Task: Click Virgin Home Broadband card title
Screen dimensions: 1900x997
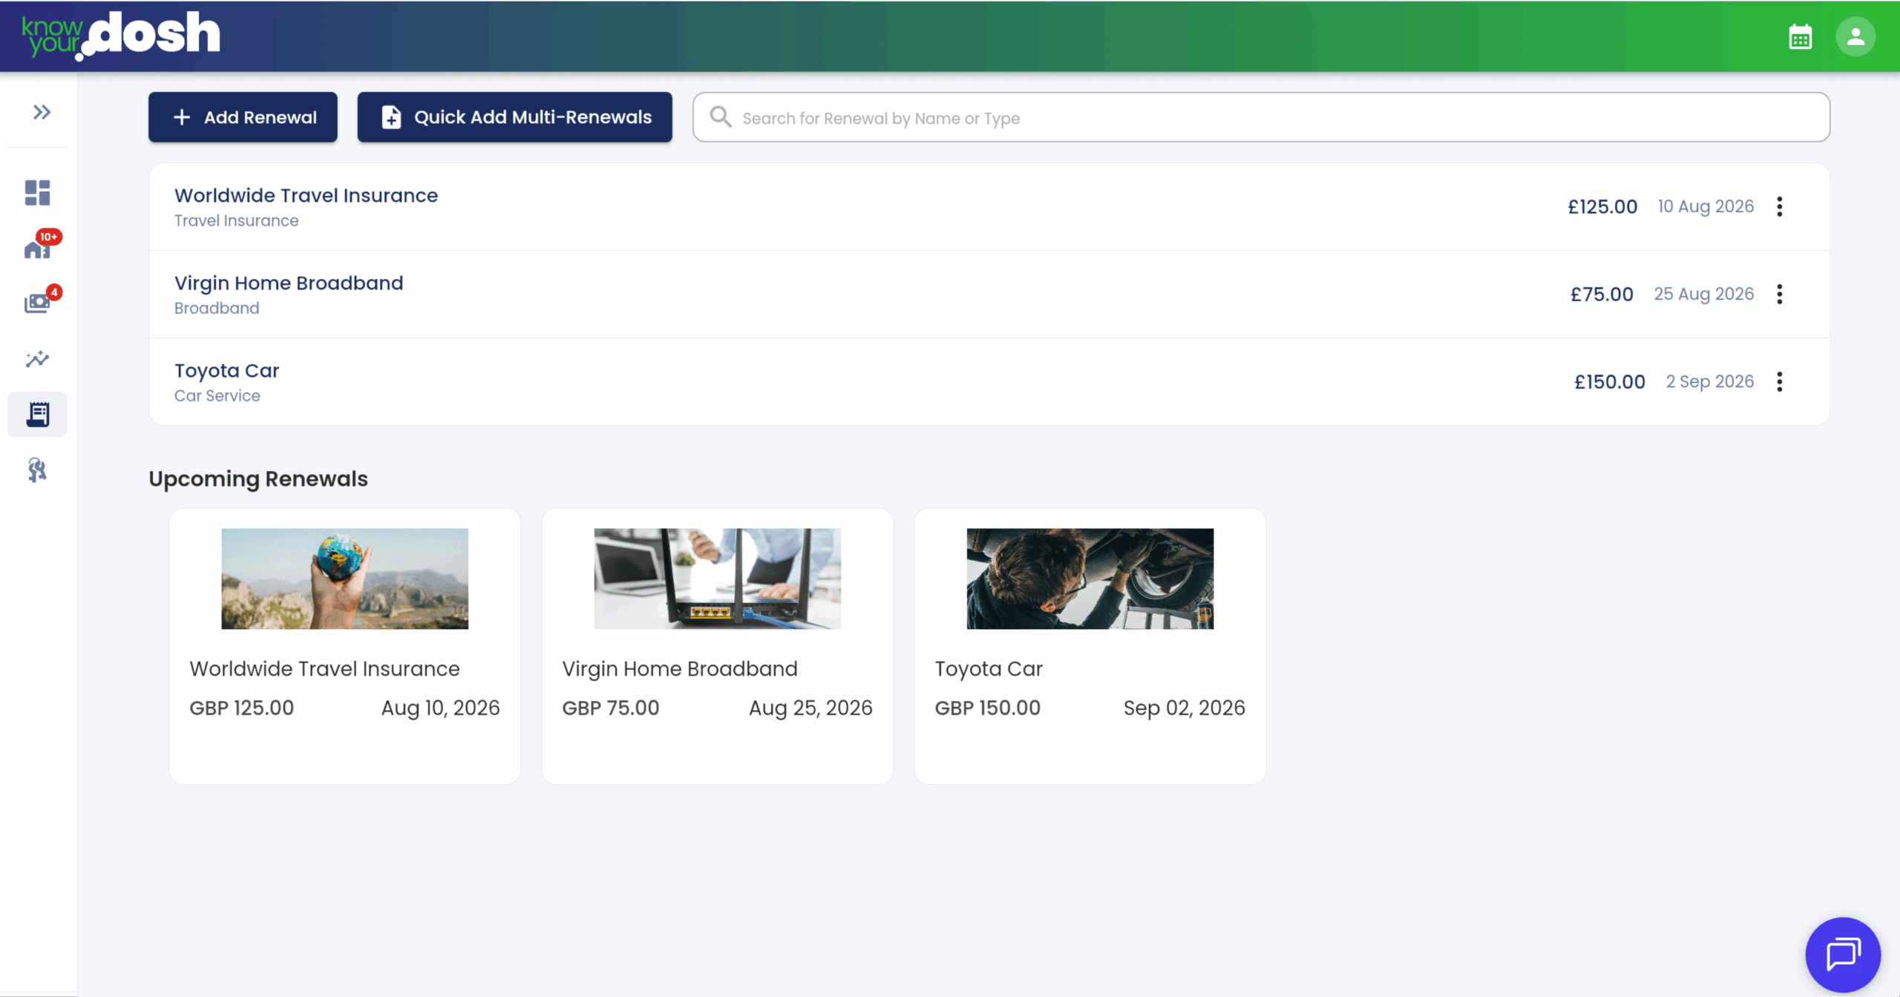Action: click(x=680, y=669)
